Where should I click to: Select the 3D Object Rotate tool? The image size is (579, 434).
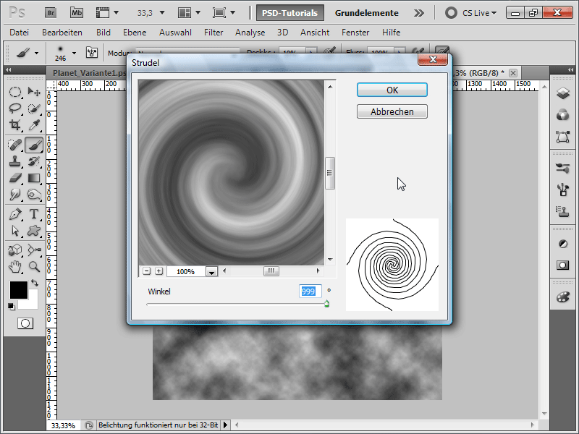click(14, 250)
